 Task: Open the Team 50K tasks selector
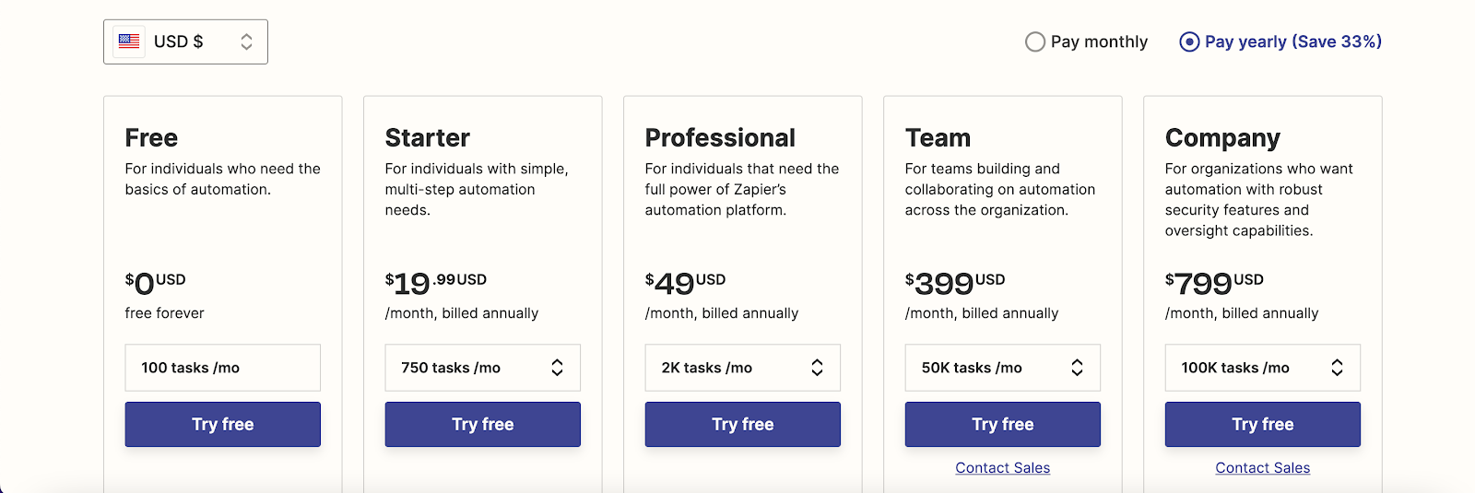pyautogui.click(x=1002, y=368)
